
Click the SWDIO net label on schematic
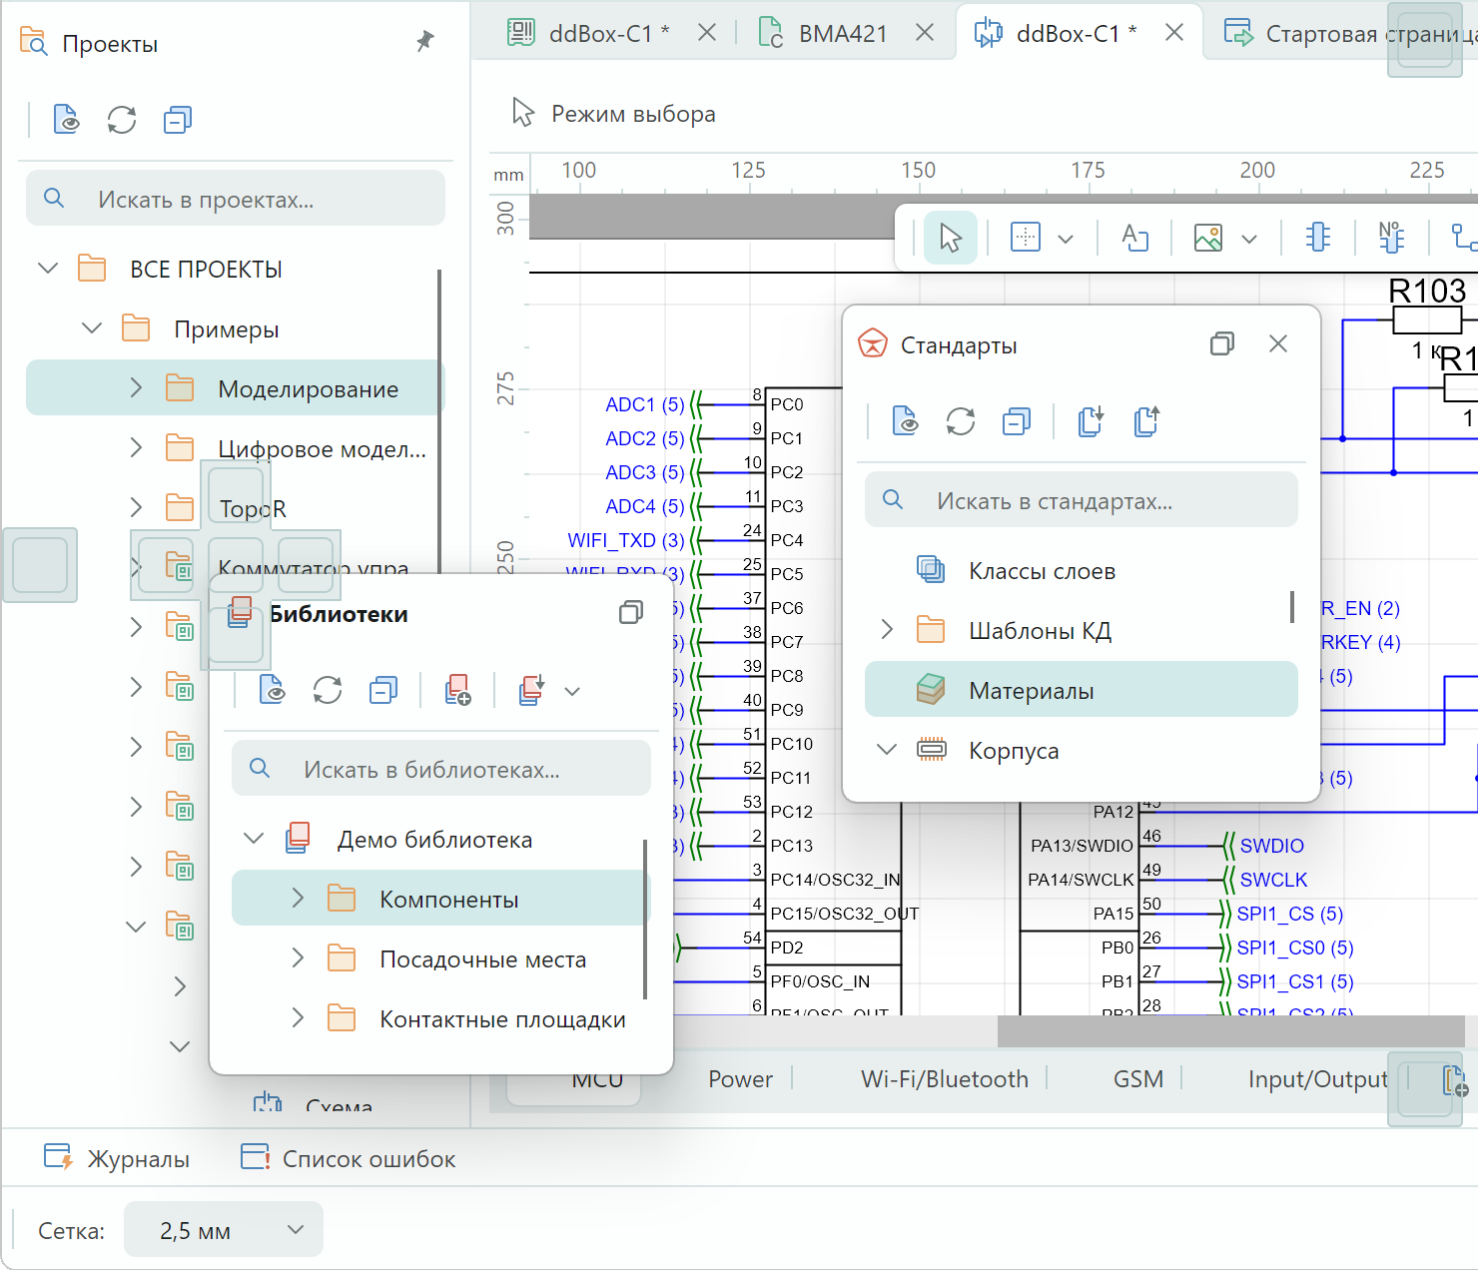[x=1271, y=846]
